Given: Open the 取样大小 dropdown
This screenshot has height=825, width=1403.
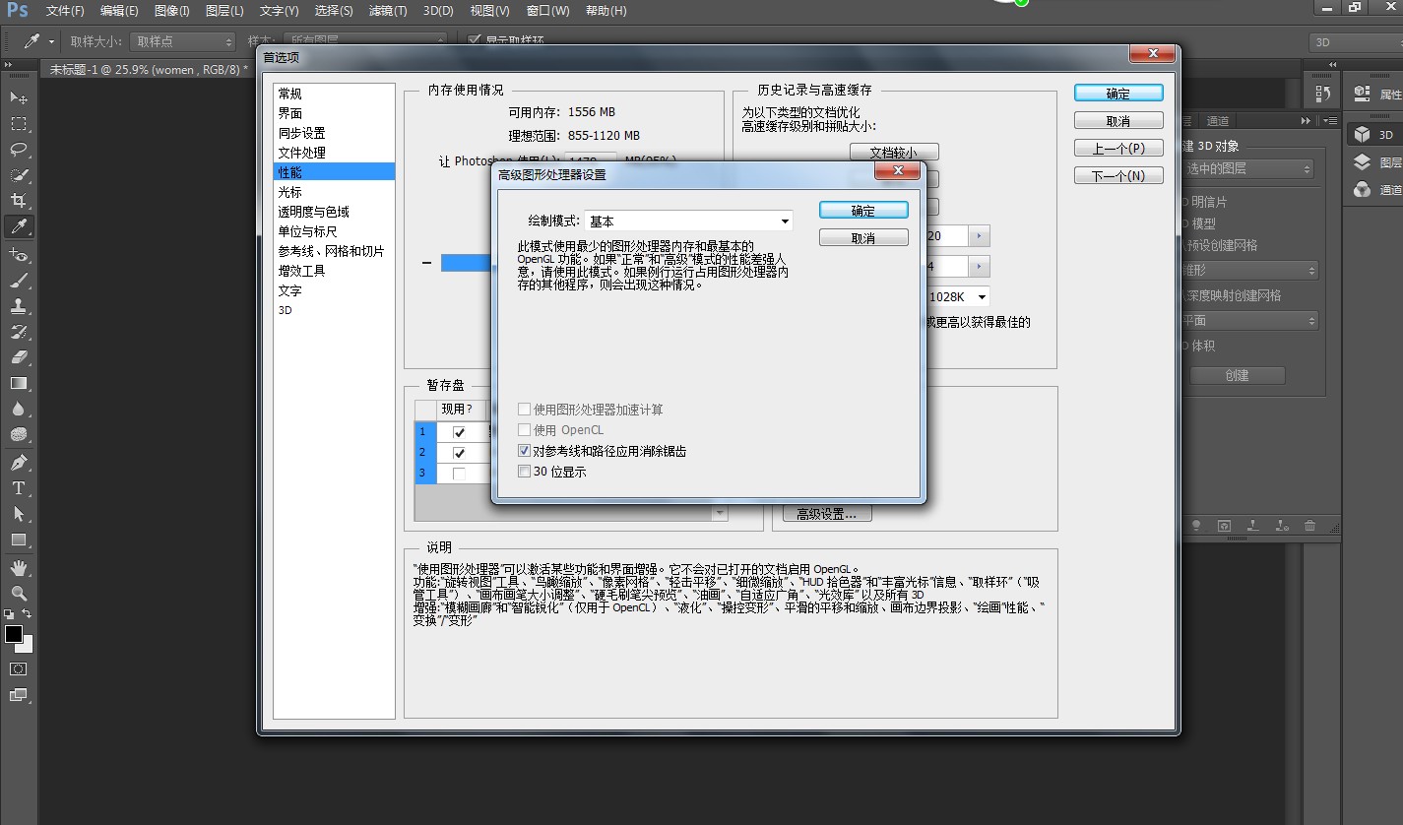Looking at the screenshot, I should (x=182, y=41).
